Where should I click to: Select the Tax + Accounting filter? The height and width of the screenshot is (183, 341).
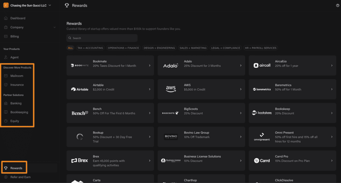click(x=90, y=48)
